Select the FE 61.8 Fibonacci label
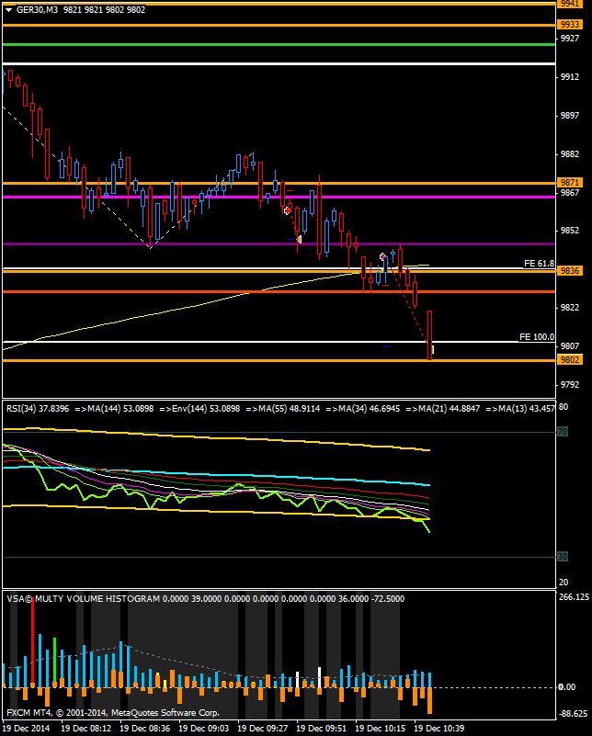Viewport: 592px width, 736px height. tap(539, 264)
